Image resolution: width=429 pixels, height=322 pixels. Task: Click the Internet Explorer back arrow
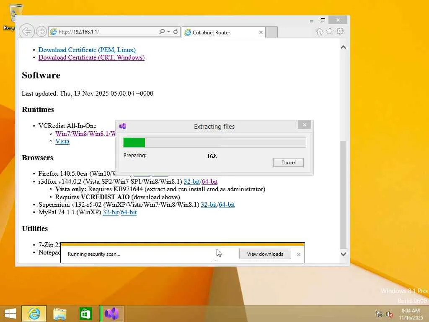(27, 31)
